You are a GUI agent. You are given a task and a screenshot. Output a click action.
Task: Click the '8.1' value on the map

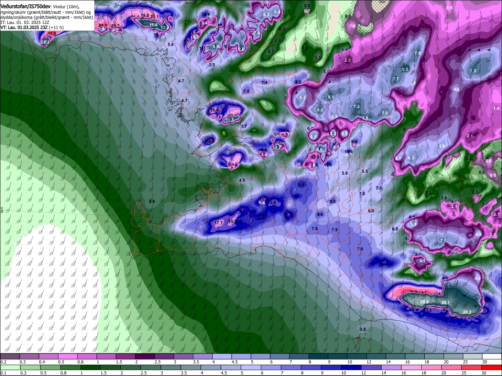pyautogui.click(x=331, y=97)
